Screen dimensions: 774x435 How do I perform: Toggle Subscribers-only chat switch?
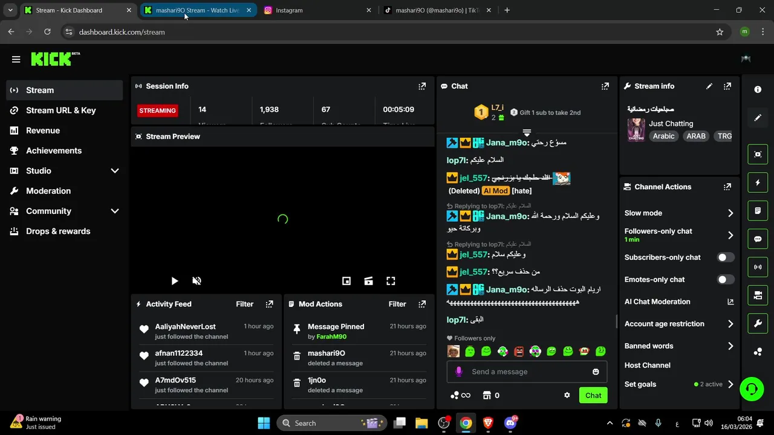click(x=725, y=257)
